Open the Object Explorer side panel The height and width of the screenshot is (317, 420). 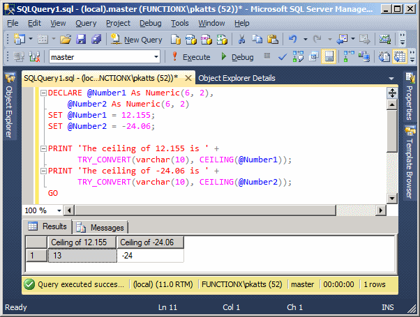coord(9,106)
